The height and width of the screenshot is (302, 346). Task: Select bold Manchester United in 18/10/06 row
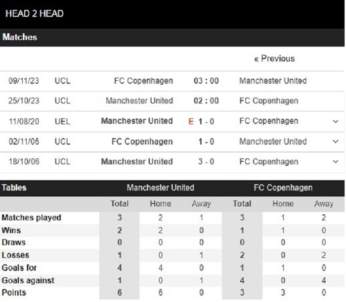[x=137, y=162]
